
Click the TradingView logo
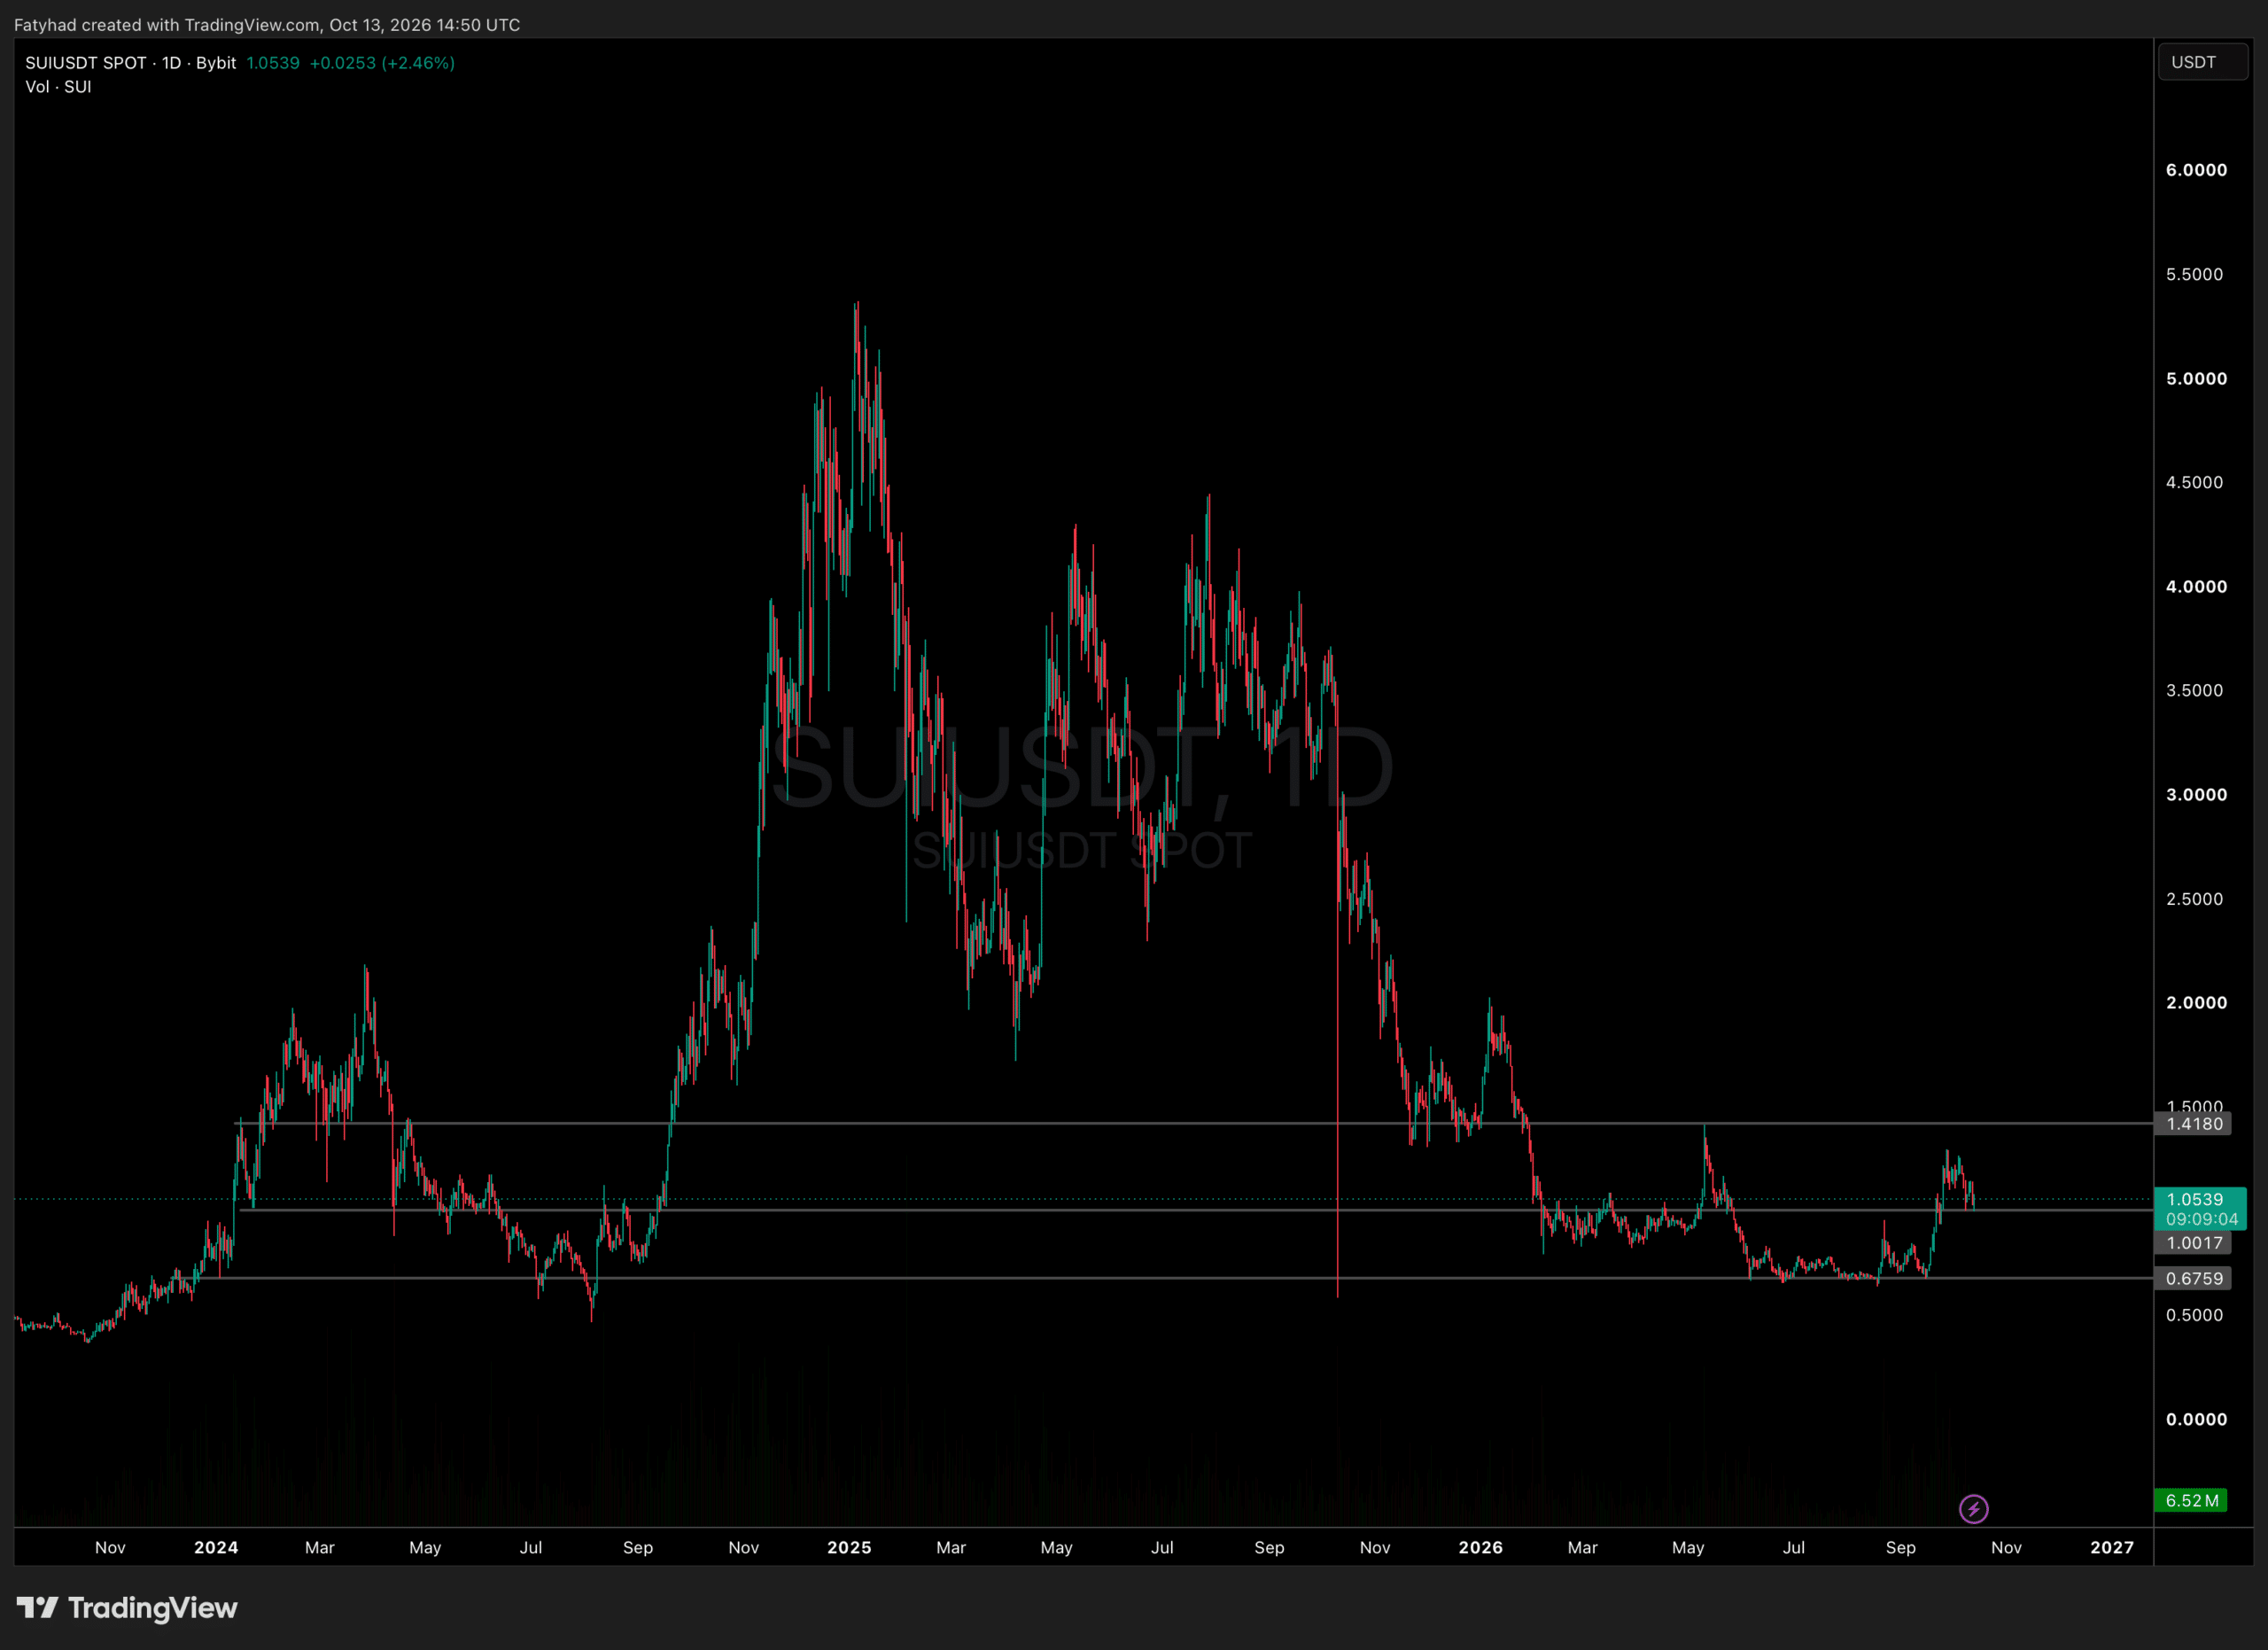(127, 1608)
